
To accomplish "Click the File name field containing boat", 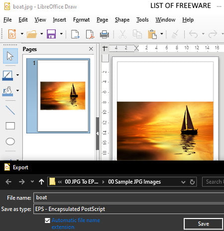I will point(129,198).
